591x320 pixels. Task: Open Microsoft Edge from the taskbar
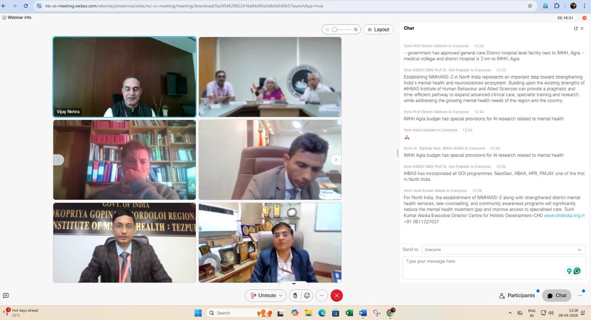(322, 313)
